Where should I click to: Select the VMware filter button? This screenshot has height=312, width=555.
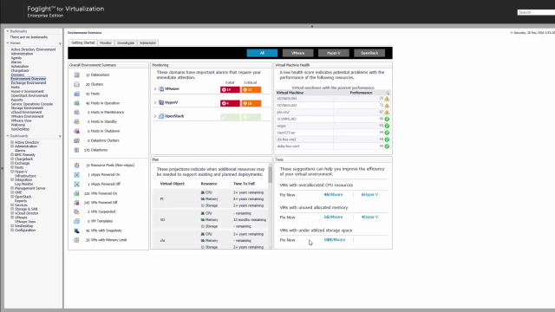[x=297, y=53]
